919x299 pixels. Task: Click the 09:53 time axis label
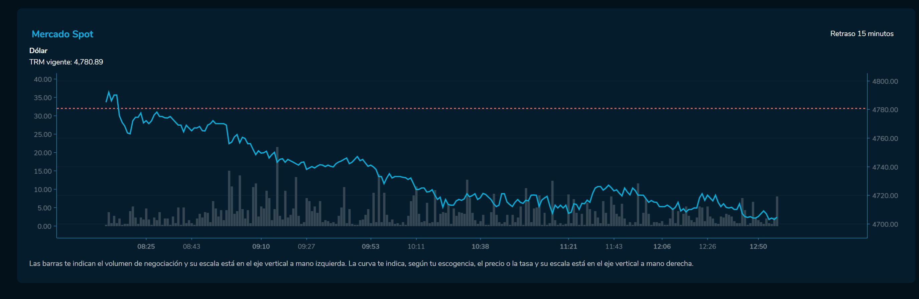point(370,247)
